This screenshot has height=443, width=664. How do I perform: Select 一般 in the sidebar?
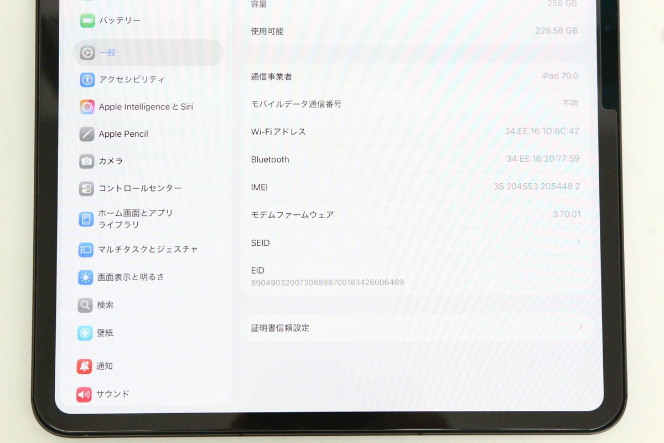click(148, 53)
